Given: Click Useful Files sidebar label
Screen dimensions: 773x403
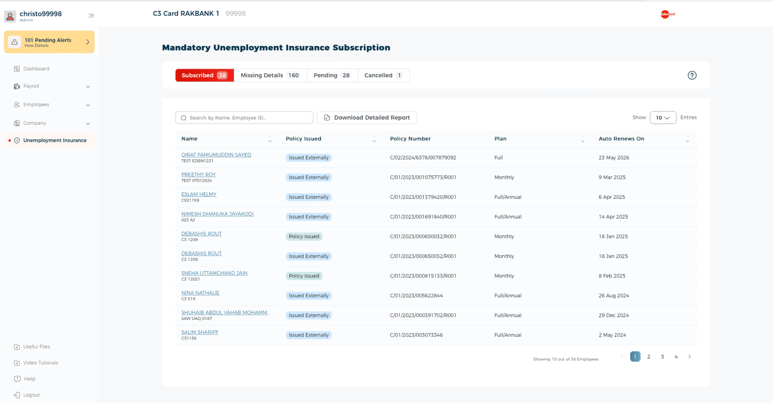Looking at the screenshot, I should pyautogui.click(x=37, y=347).
